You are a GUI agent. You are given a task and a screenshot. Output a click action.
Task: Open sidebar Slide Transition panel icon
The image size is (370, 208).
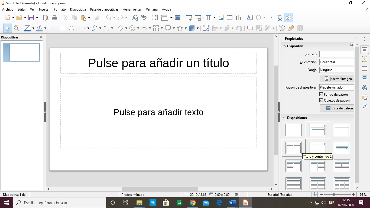coord(365,69)
